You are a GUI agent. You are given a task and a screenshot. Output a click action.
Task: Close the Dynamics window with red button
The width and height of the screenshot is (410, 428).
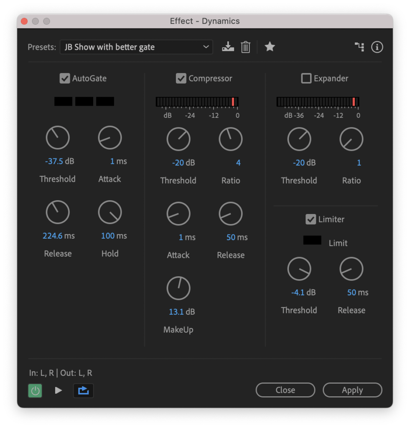pyautogui.click(x=24, y=21)
